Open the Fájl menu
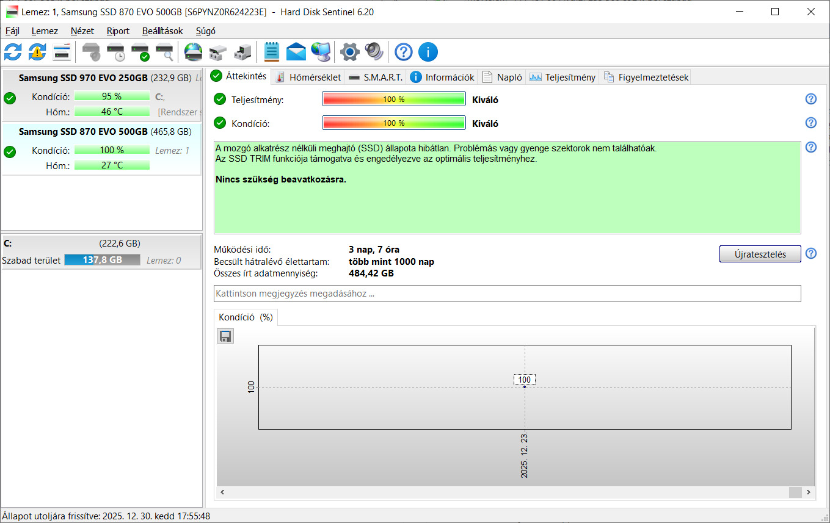830x523 pixels. pos(12,31)
